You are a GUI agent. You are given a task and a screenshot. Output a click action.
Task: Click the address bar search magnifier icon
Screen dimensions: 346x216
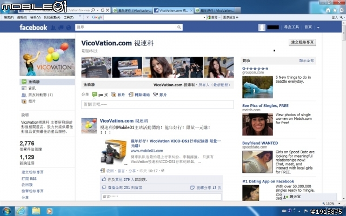click(x=93, y=10)
